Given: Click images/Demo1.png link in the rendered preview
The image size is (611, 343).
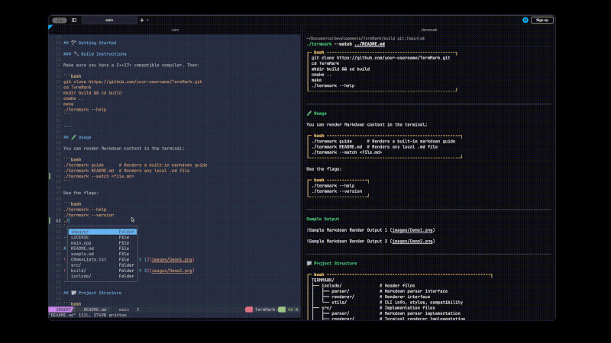Looking at the screenshot, I should coord(412,230).
